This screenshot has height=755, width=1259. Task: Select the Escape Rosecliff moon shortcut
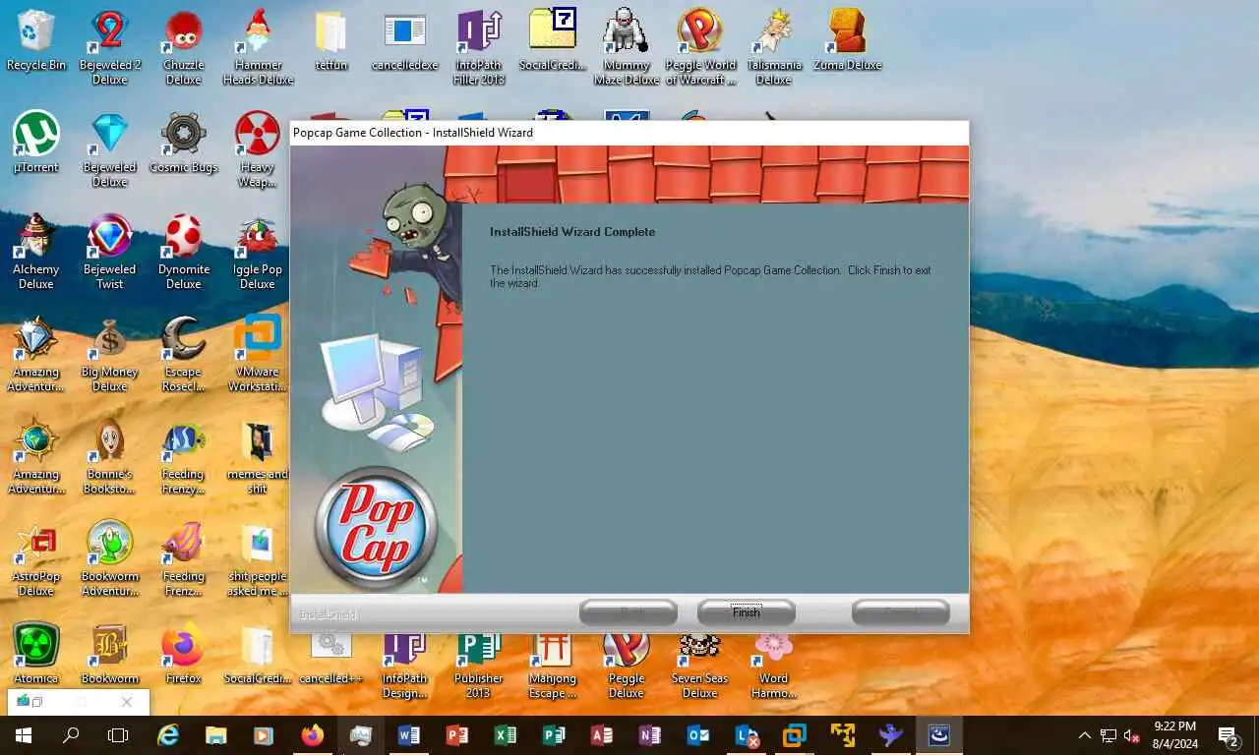(184, 354)
